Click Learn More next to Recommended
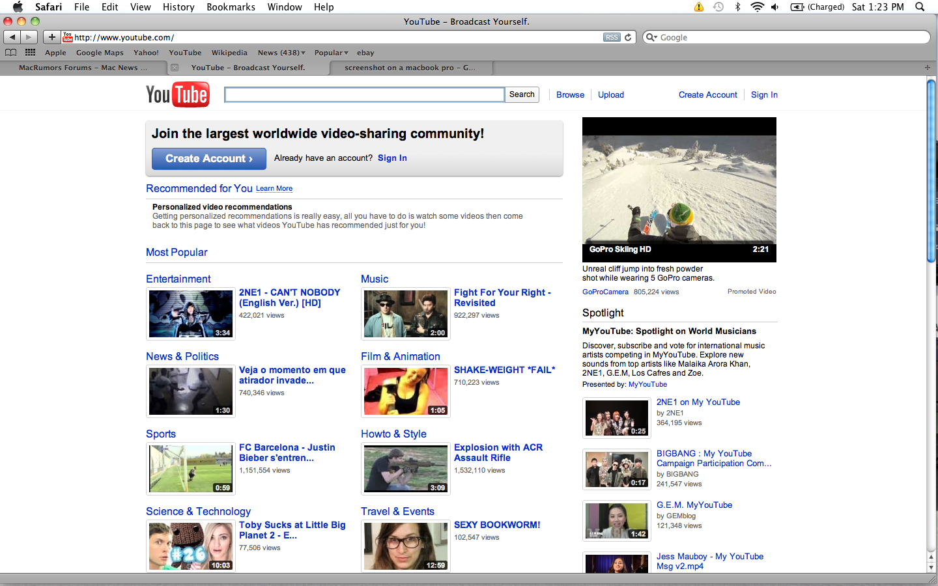 click(274, 188)
